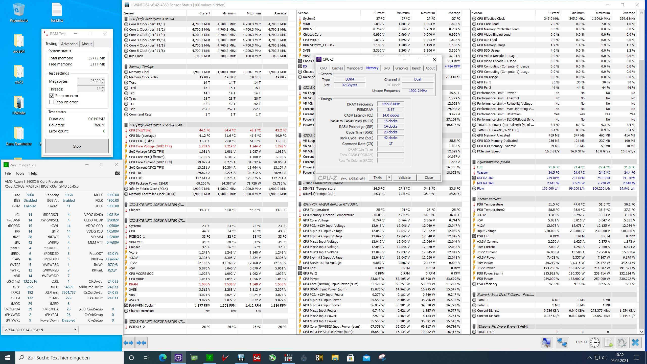This screenshot has width=647, height=364.
Task: Open AIDA64 icon in taskbar
Action: pos(257,358)
